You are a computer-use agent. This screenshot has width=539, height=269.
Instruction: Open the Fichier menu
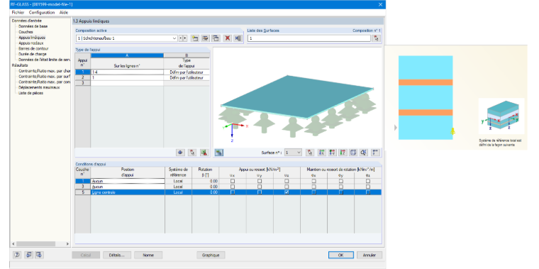(x=18, y=12)
